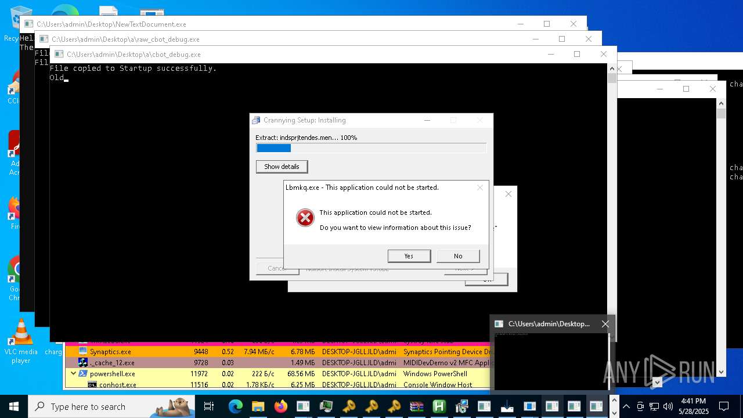This screenshot has width=743, height=418.
Task: Click the cbot_debug.exe console title icon
Action: 59,55
